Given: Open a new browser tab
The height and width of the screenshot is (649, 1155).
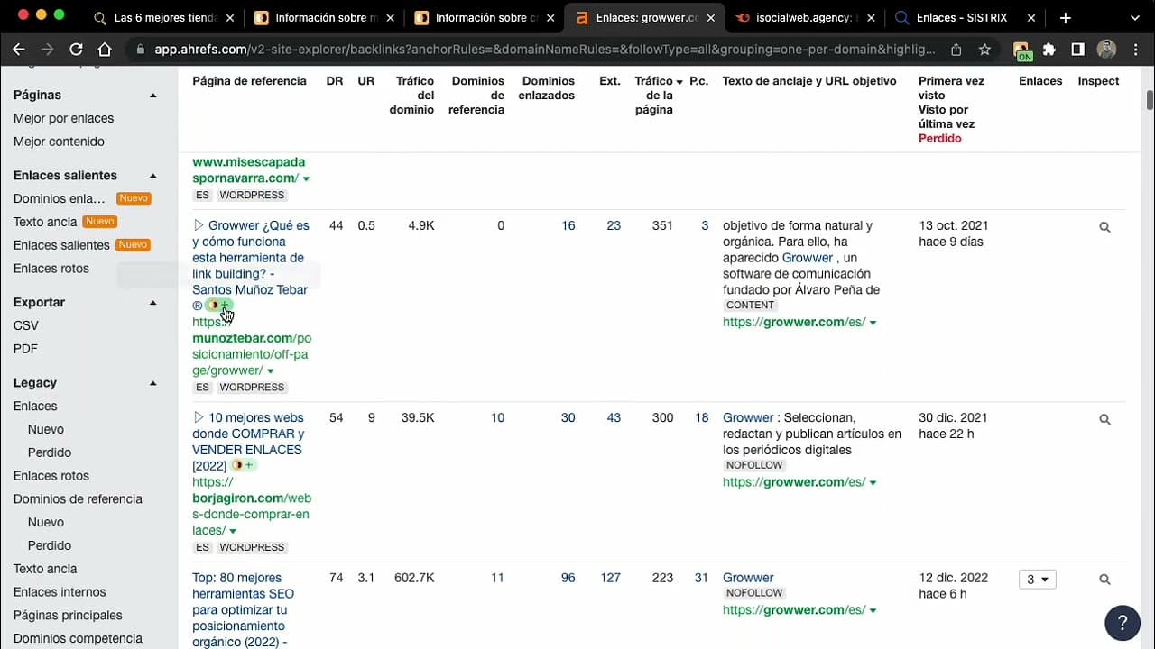Looking at the screenshot, I should pyautogui.click(x=1066, y=18).
